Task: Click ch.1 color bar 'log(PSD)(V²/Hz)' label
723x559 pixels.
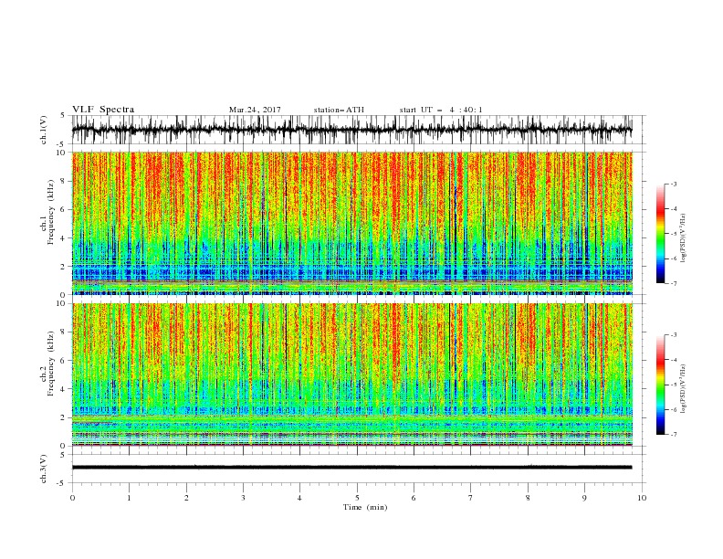Action: point(684,238)
